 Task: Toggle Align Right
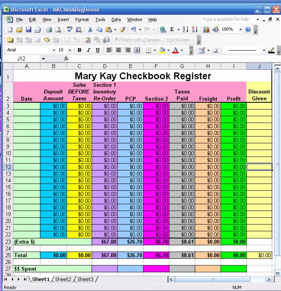pyautogui.click(x=128, y=50)
